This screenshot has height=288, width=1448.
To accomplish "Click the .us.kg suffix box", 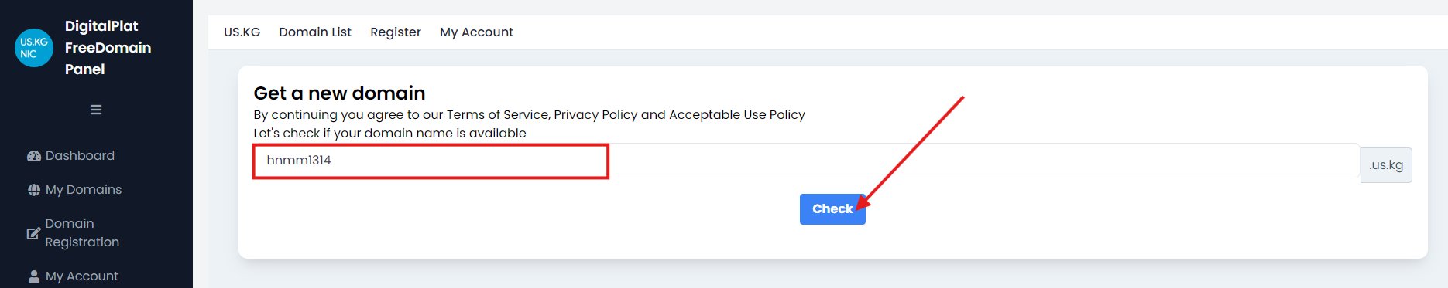I will coord(1386,165).
